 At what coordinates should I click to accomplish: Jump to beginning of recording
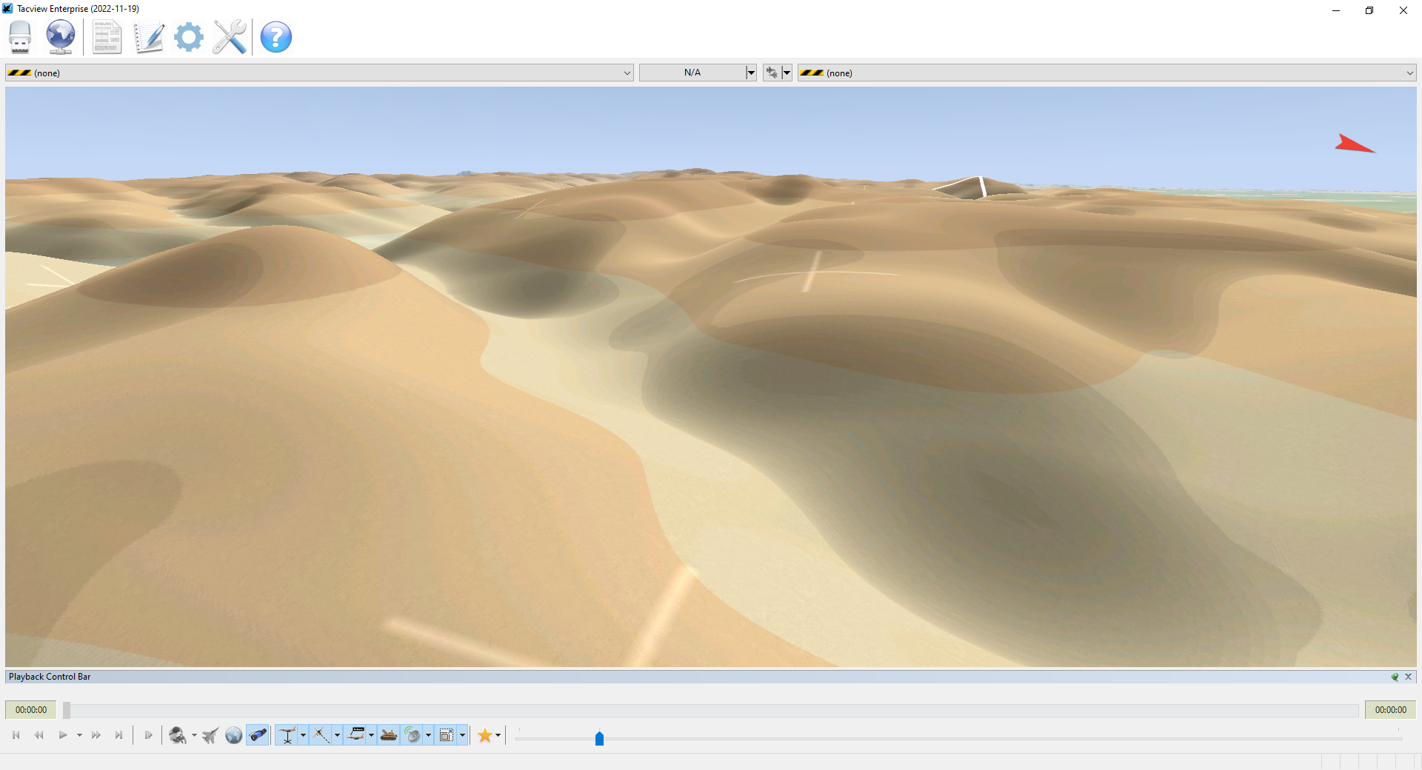pyautogui.click(x=16, y=735)
